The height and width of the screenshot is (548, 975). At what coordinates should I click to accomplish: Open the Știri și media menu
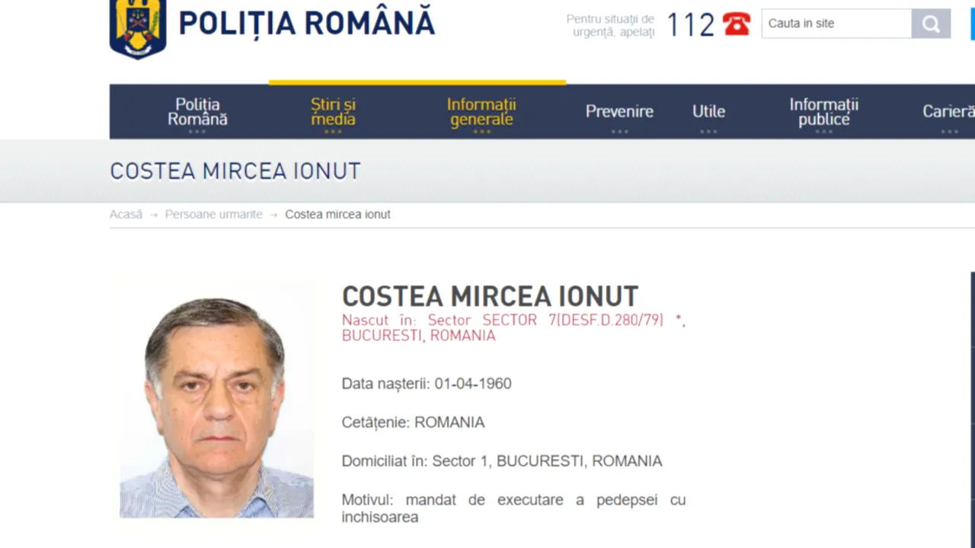333,111
